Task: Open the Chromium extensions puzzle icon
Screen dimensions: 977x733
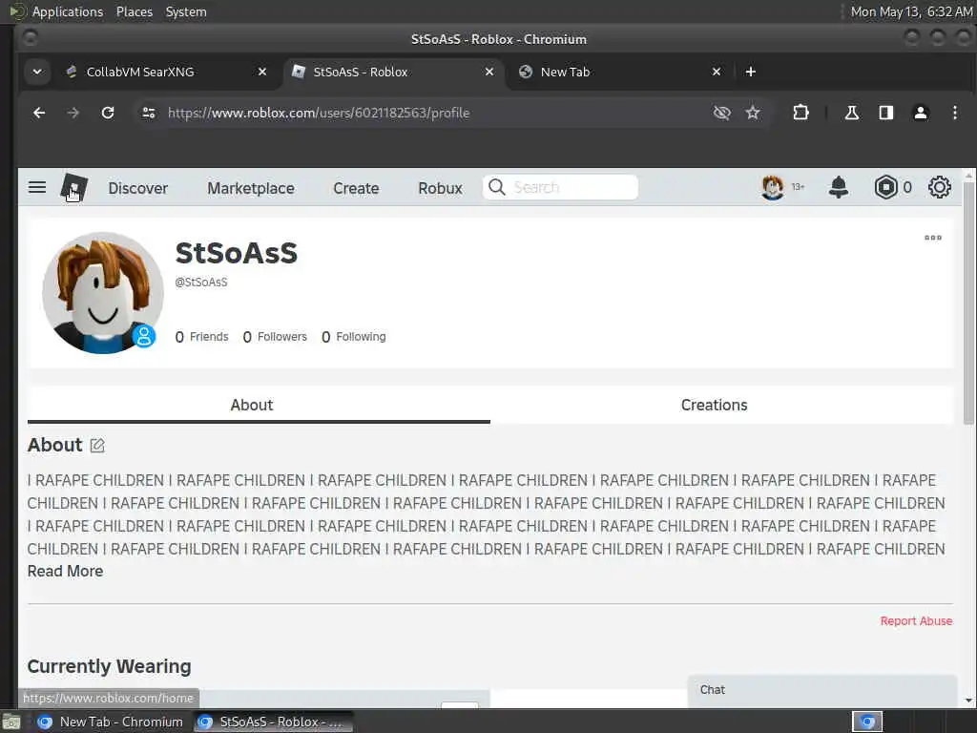Action: coord(800,113)
